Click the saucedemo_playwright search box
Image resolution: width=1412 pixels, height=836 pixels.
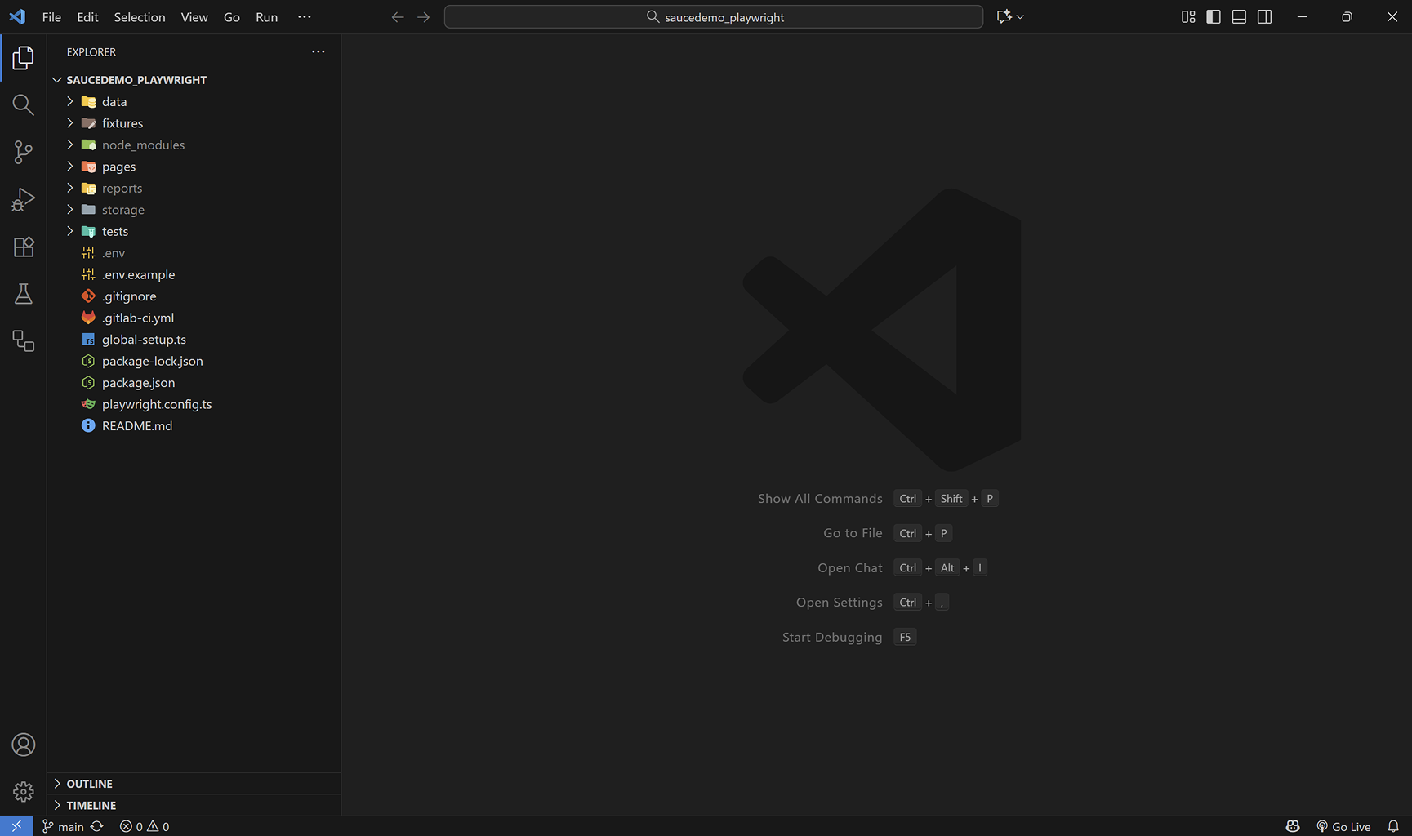coord(713,17)
